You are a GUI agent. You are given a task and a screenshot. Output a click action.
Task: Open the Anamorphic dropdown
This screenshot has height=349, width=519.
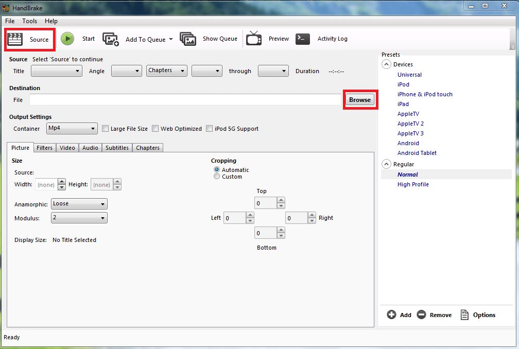pos(79,204)
